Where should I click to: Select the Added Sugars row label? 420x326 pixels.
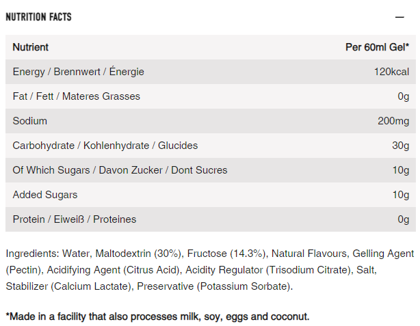click(x=45, y=195)
